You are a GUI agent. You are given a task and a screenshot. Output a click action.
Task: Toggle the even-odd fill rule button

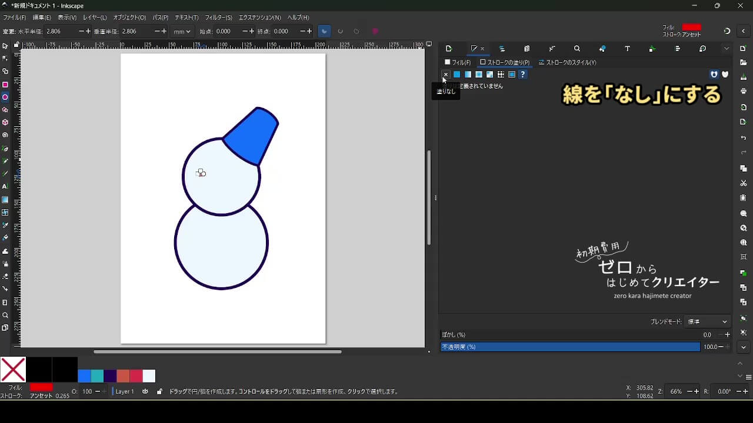click(714, 75)
